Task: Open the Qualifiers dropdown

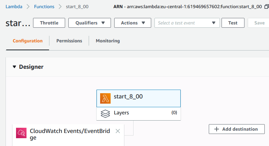Action: [90, 23]
